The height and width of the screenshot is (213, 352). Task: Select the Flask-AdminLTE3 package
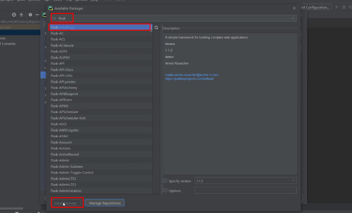[101, 185]
